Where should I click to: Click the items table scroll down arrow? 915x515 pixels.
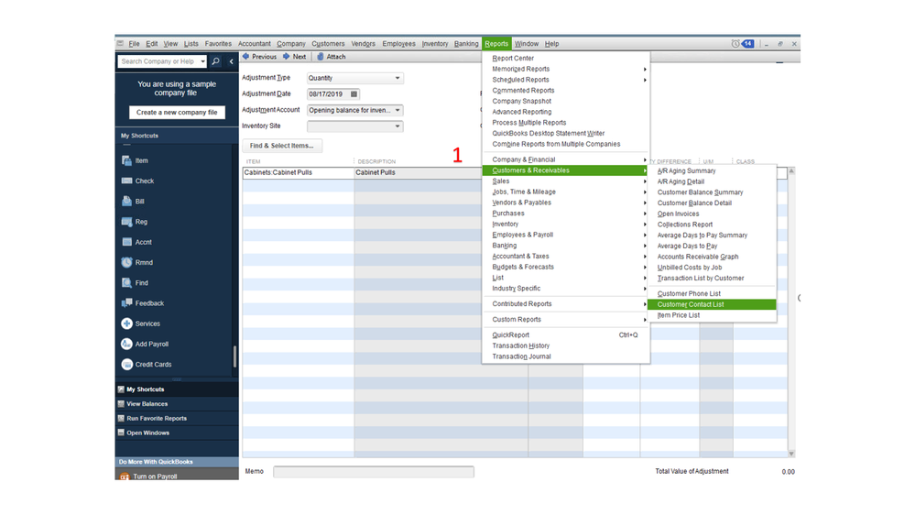coord(791,454)
